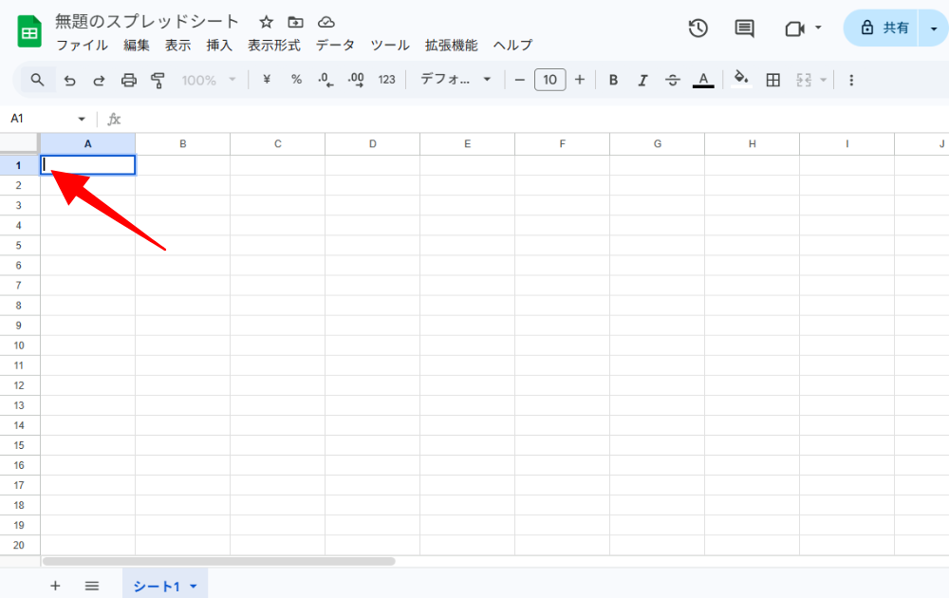Toggle strikethrough formatting
The height and width of the screenshot is (598, 949).
[673, 81]
